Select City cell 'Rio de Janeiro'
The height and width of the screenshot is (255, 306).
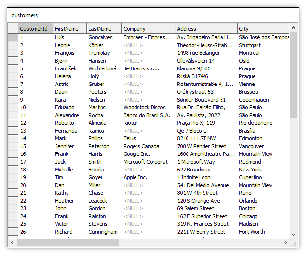pos(263,123)
